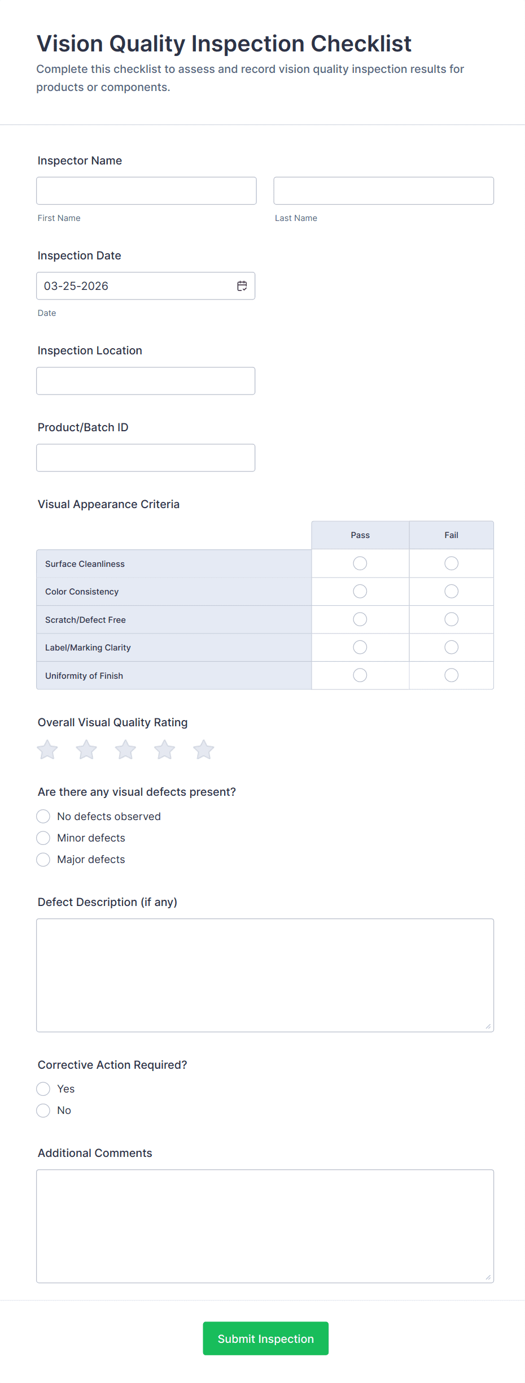Mark Color Consistency as Fail
The image size is (525, 1383).
(451, 591)
